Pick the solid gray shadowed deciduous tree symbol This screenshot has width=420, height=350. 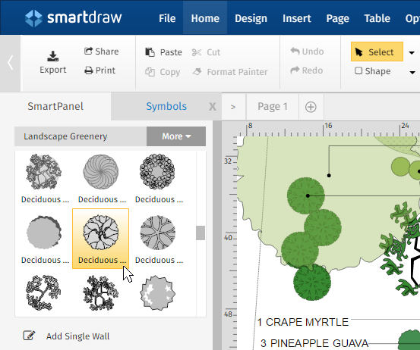(x=43, y=232)
